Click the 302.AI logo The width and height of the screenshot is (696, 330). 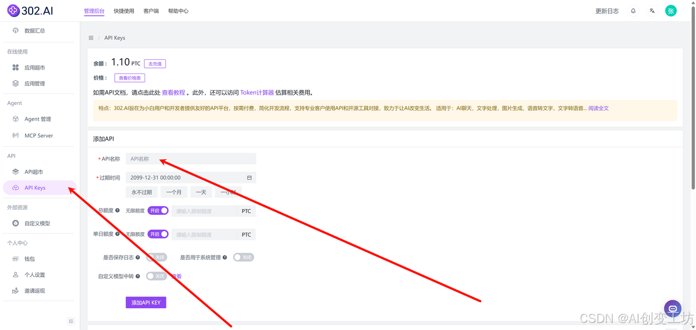[30, 10]
